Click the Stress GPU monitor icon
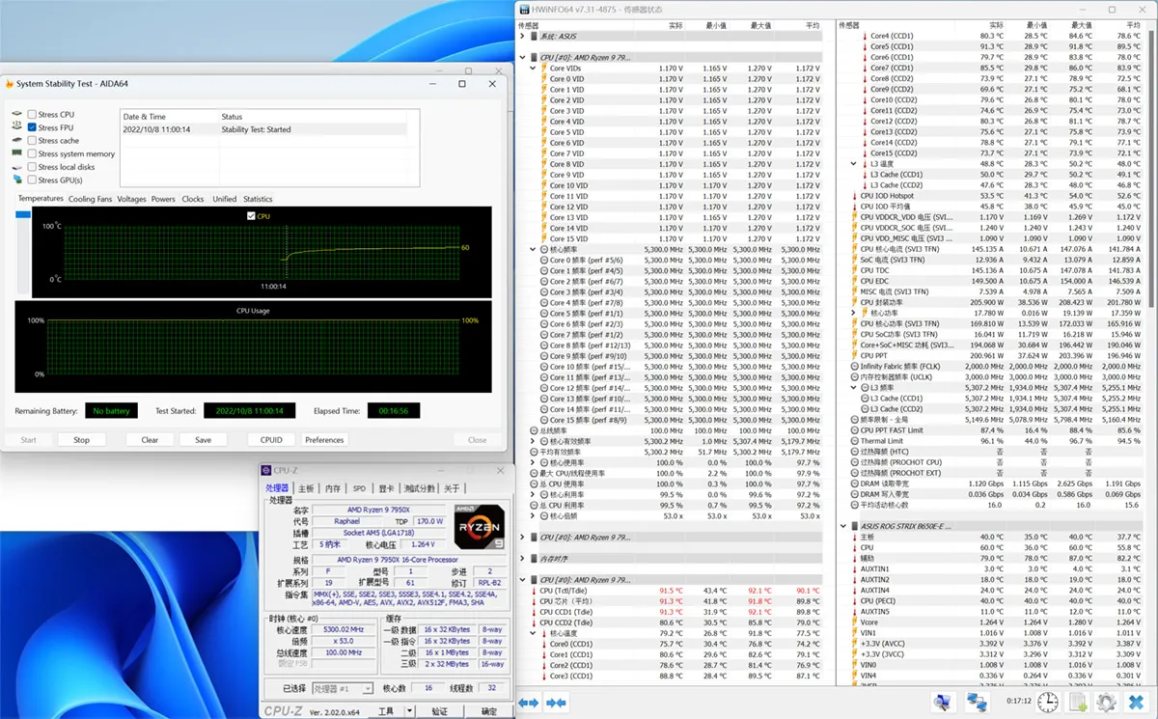The image size is (1158, 719). click(x=16, y=180)
